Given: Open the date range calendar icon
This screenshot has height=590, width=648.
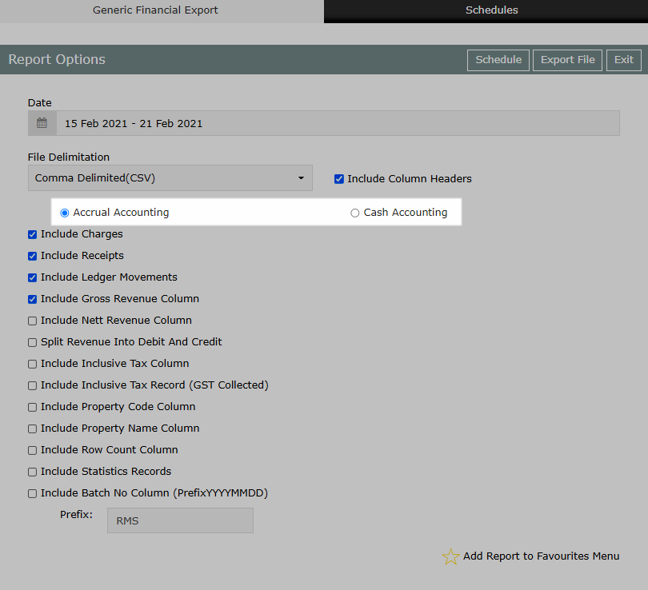Looking at the screenshot, I should 42,123.
